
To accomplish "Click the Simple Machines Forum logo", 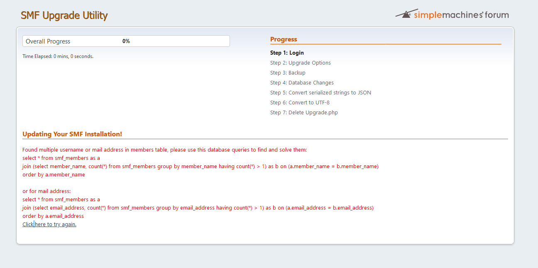I will pyautogui.click(x=452, y=14).
